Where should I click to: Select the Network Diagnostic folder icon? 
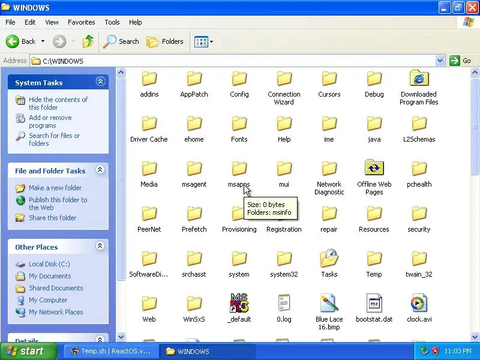pyautogui.click(x=329, y=169)
